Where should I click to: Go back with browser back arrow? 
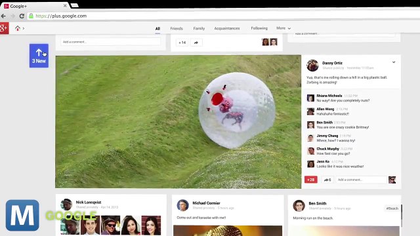tap(3, 16)
